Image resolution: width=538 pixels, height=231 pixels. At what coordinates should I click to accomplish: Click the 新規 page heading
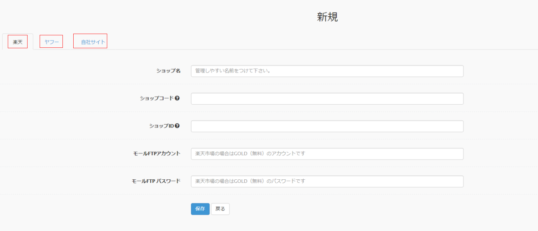(x=327, y=17)
